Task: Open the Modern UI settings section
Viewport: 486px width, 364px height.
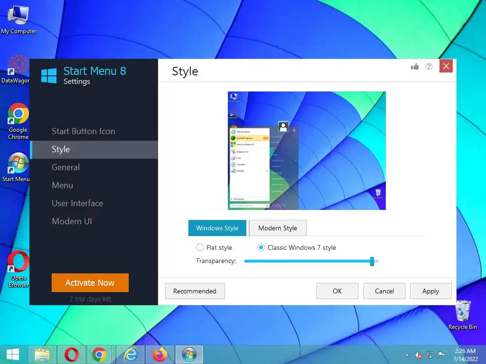Action: (x=94, y=221)
